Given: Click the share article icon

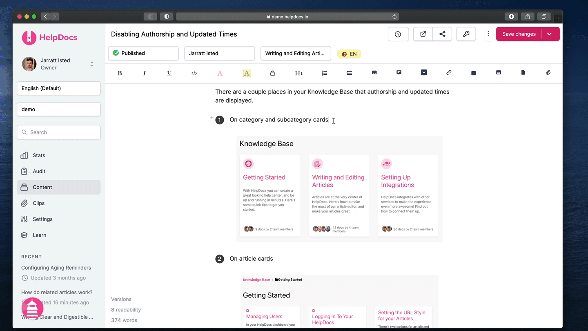Looking at the screenshot, I should 442,34.
